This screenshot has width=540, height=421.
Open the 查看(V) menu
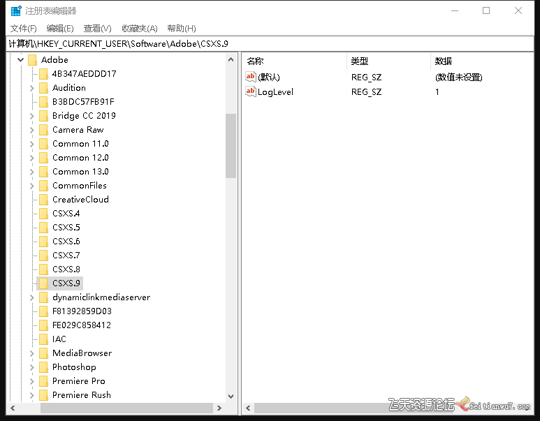click(98, 28)
